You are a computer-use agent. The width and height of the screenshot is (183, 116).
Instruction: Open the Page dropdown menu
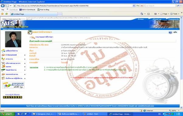[165, 14]
